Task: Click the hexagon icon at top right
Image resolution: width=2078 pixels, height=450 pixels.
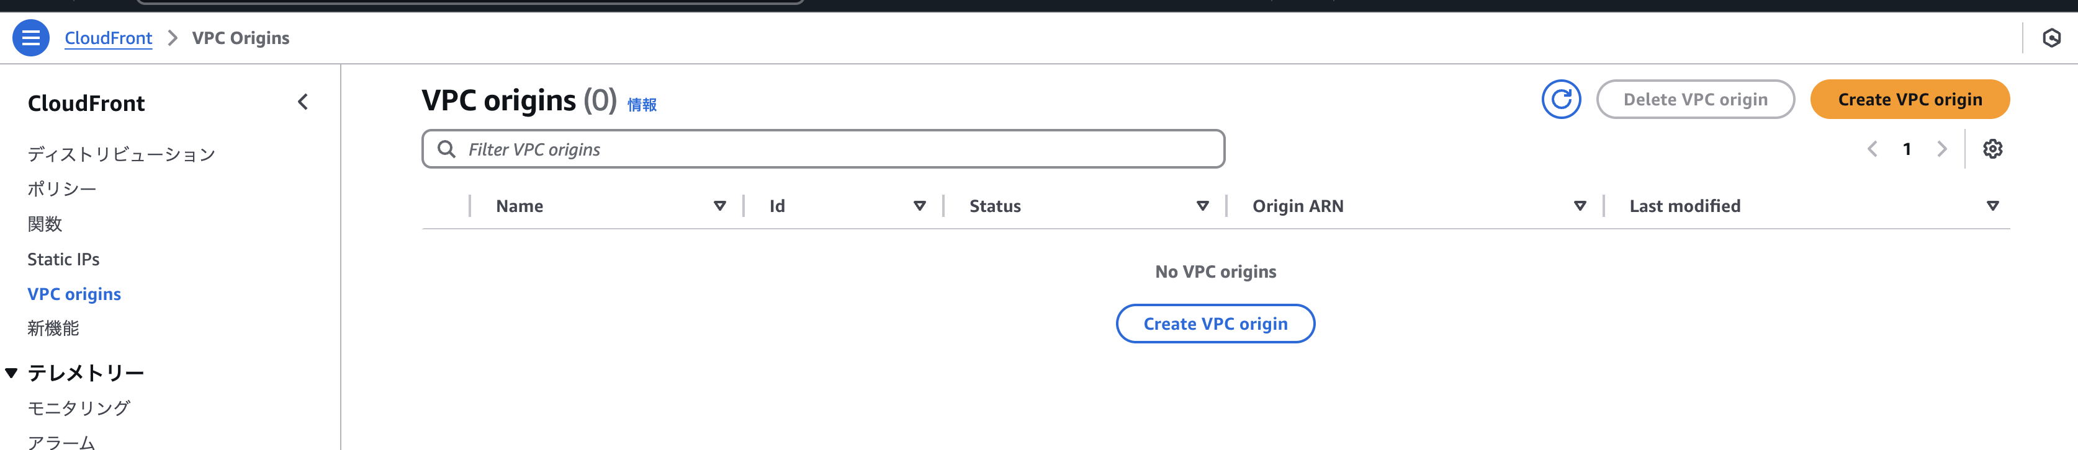Action: 2051,38
